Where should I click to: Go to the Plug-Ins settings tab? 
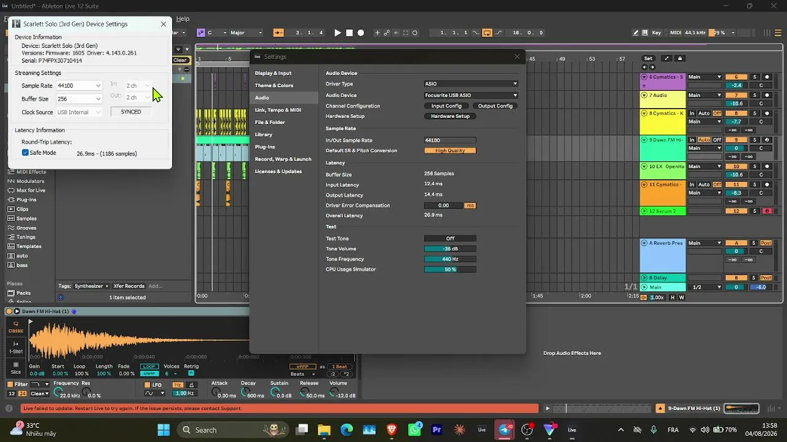click(265, 147)
